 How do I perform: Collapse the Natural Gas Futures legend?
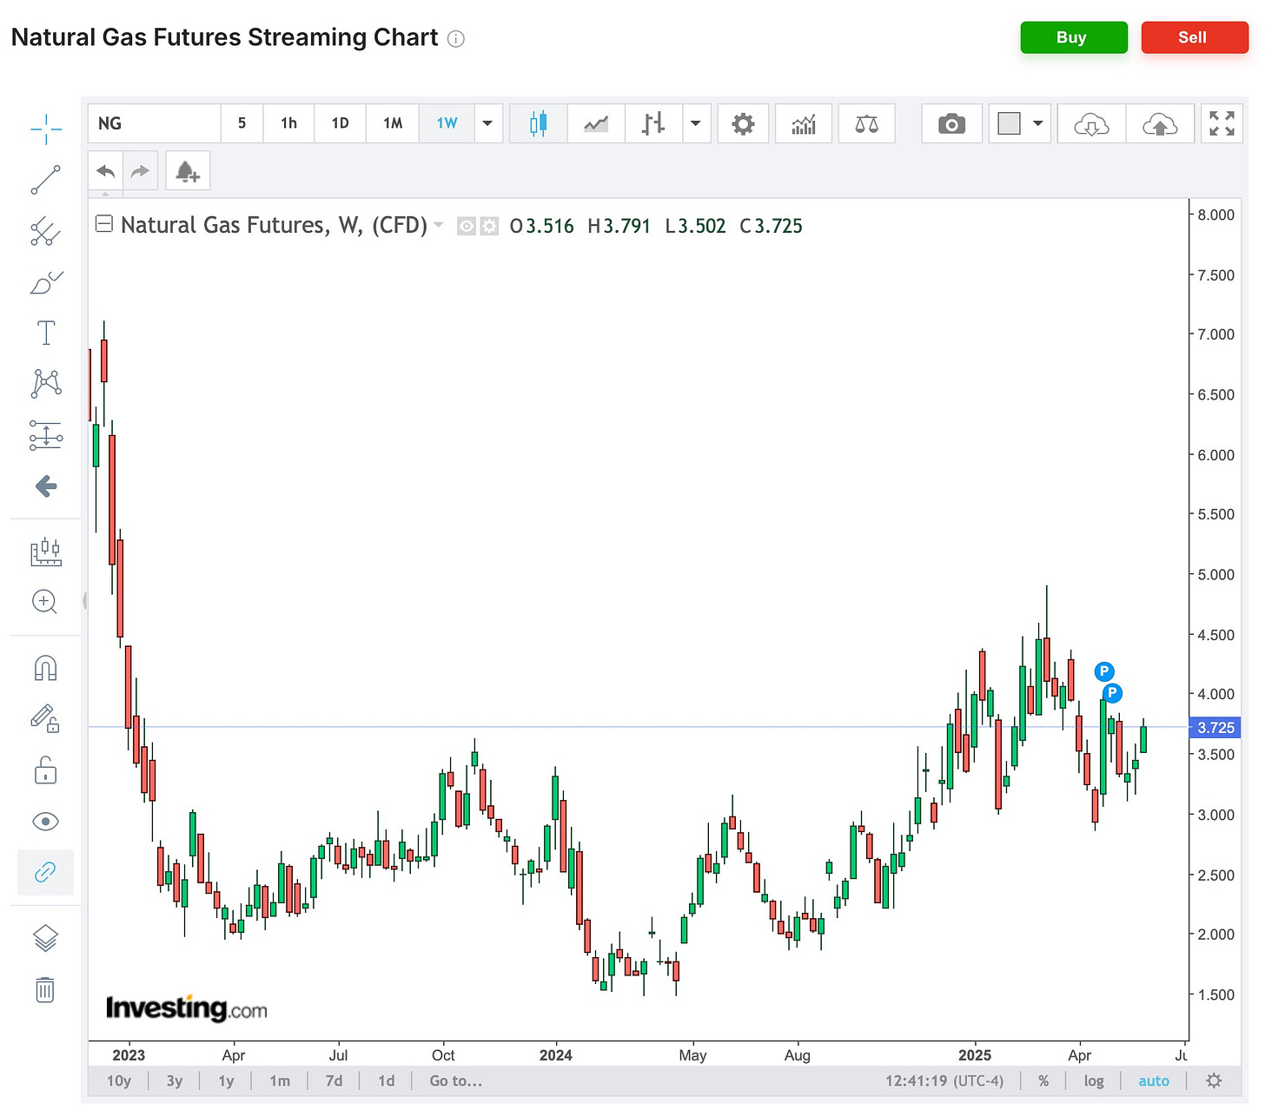click(x=103, y=224)
